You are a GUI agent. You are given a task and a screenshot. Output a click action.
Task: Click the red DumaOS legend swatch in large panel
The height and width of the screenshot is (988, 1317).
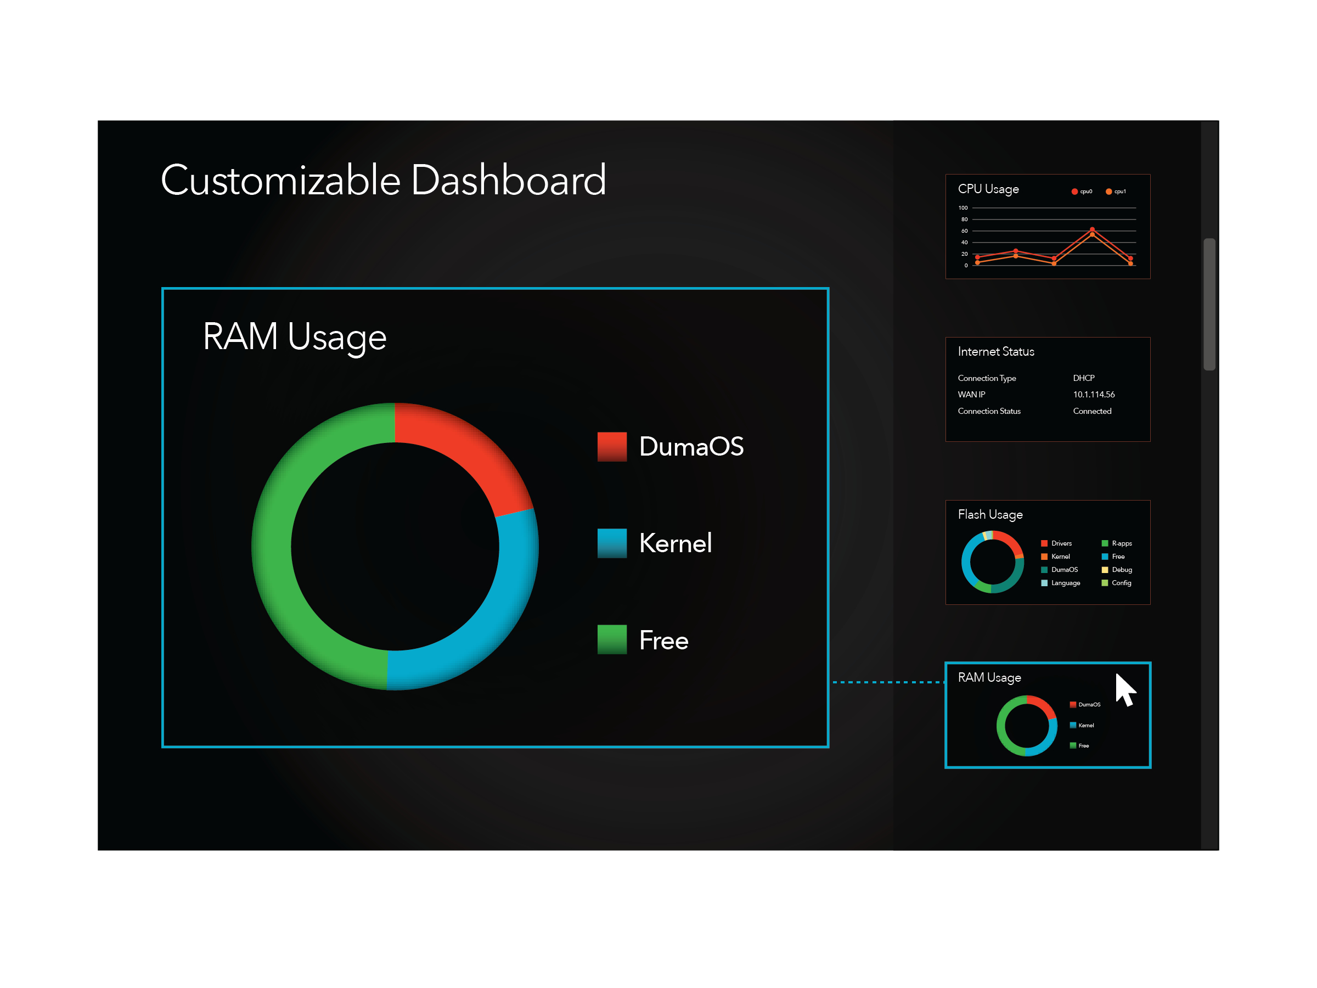(612, 447)
